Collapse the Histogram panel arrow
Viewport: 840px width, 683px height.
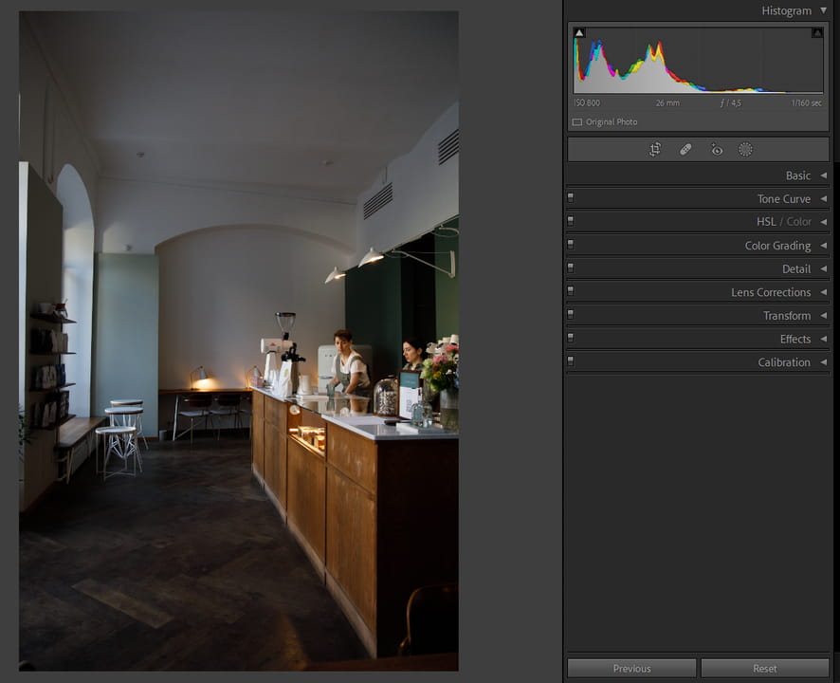coord(823,10)
